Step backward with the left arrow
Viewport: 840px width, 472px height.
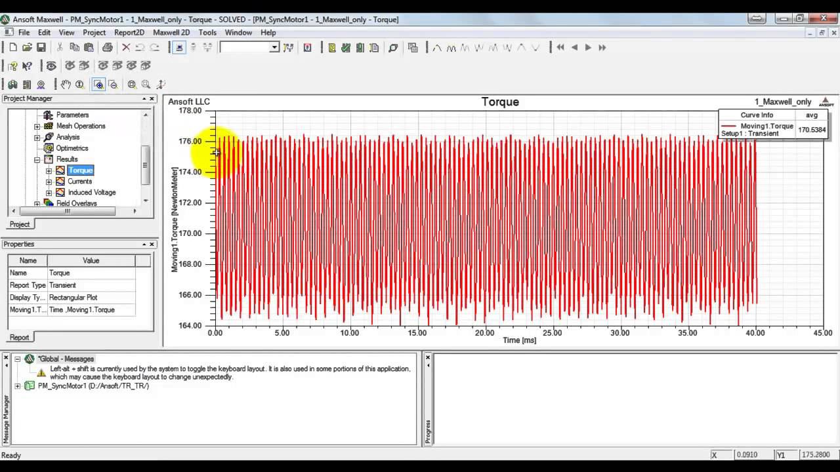pyautogui.click(x=574, y=47)
